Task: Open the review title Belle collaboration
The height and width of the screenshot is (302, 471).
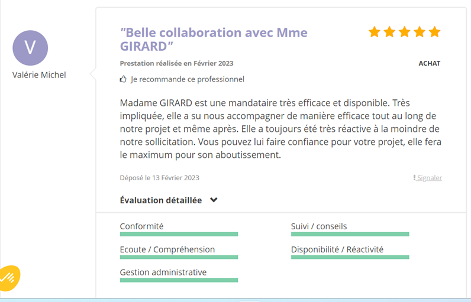Action: (214, 39)
